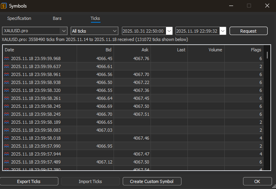Image resolution: width=276 pixels, height=189 pixels.
Task: Click the Flags column header
Action: (244, 50)
